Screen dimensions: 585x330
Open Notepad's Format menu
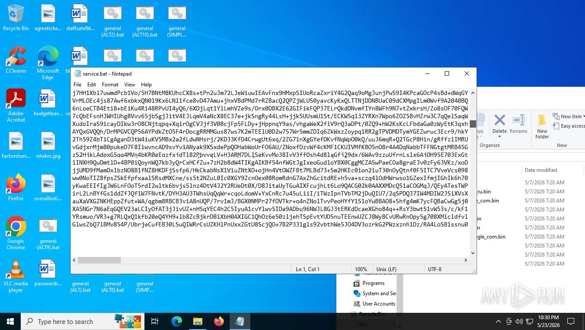pos(110,85)
